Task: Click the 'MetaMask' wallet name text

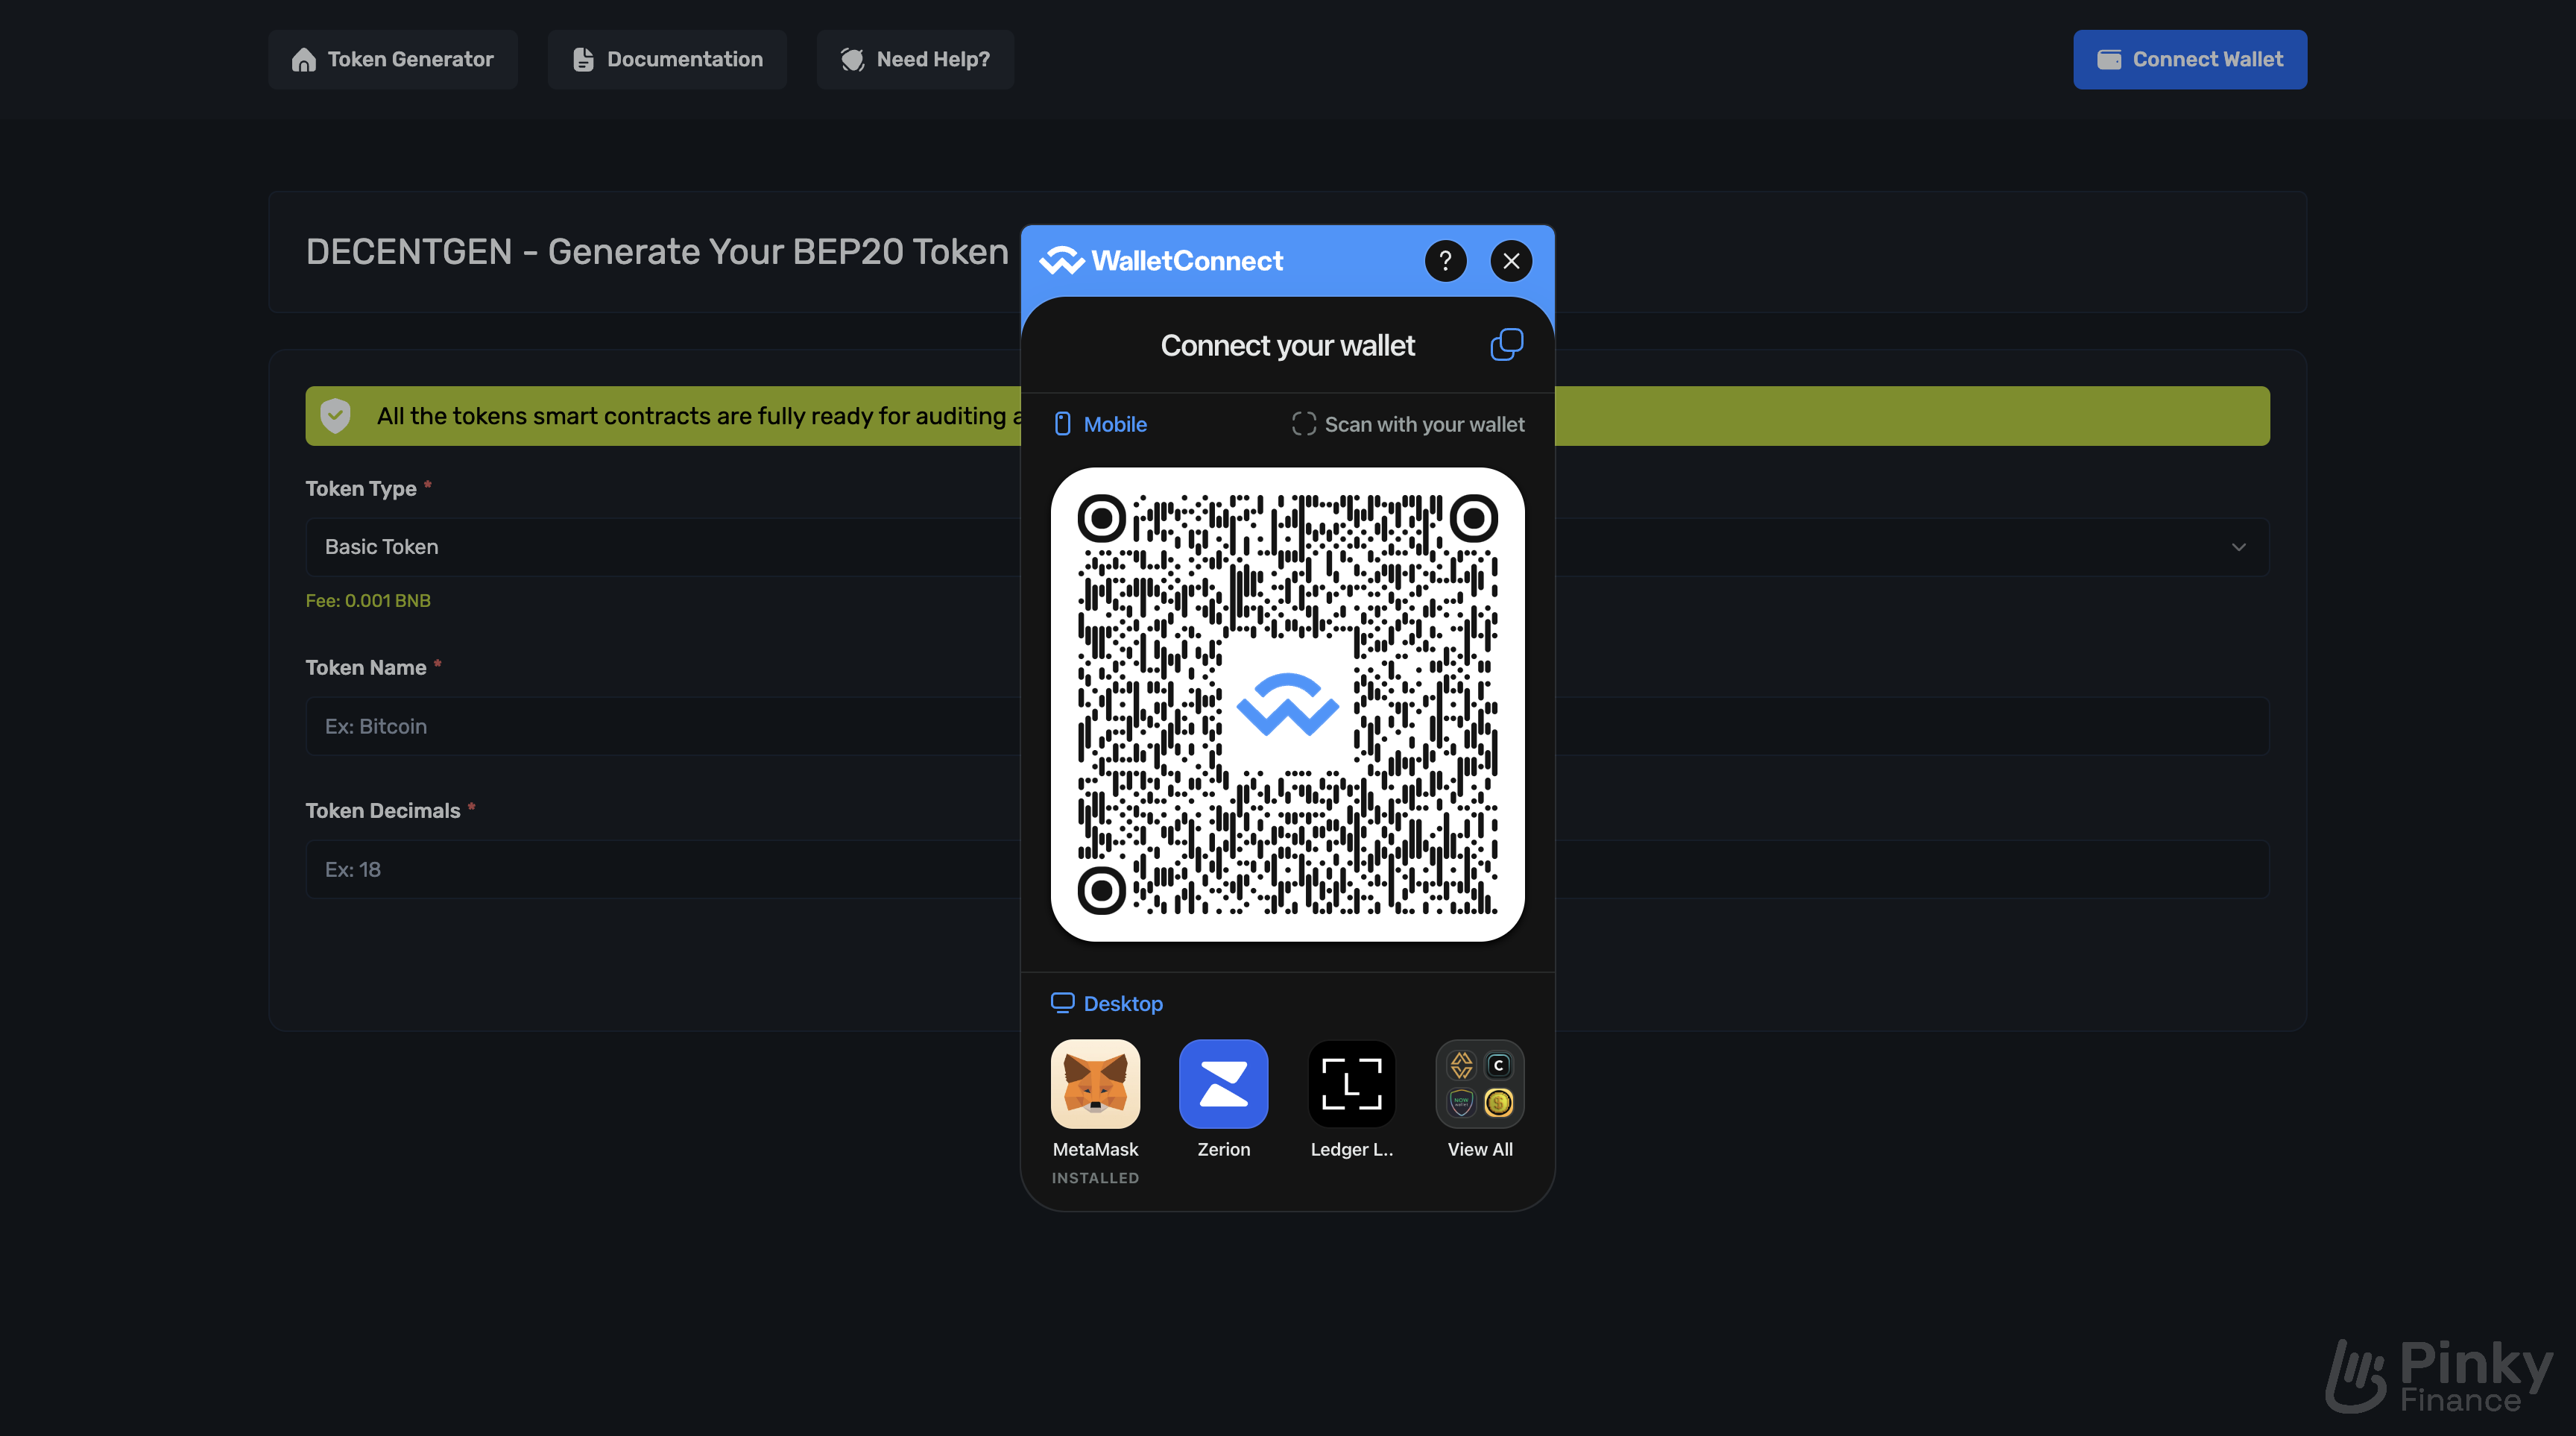Action: [1095, 1149]
